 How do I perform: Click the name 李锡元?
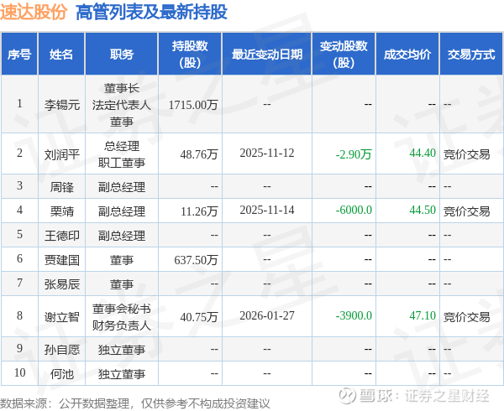point(62,105)
